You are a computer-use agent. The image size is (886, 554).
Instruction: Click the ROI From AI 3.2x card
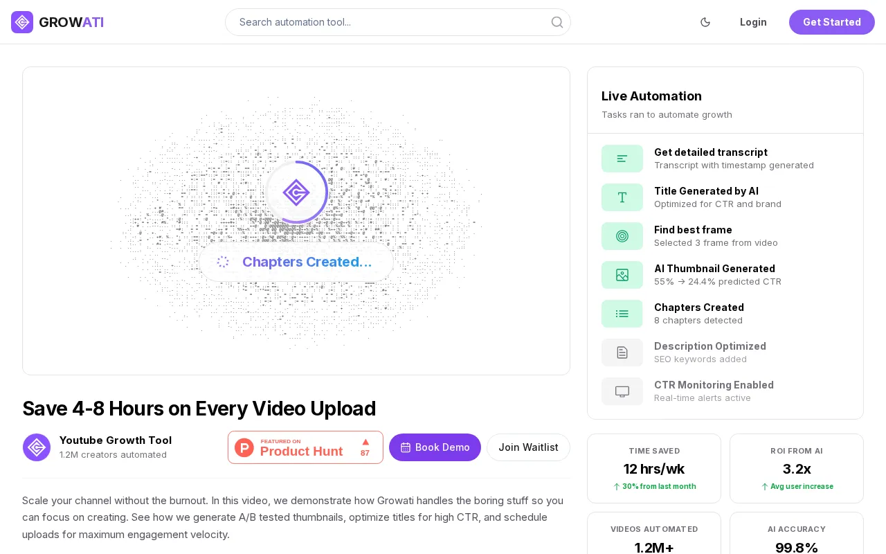797,468
